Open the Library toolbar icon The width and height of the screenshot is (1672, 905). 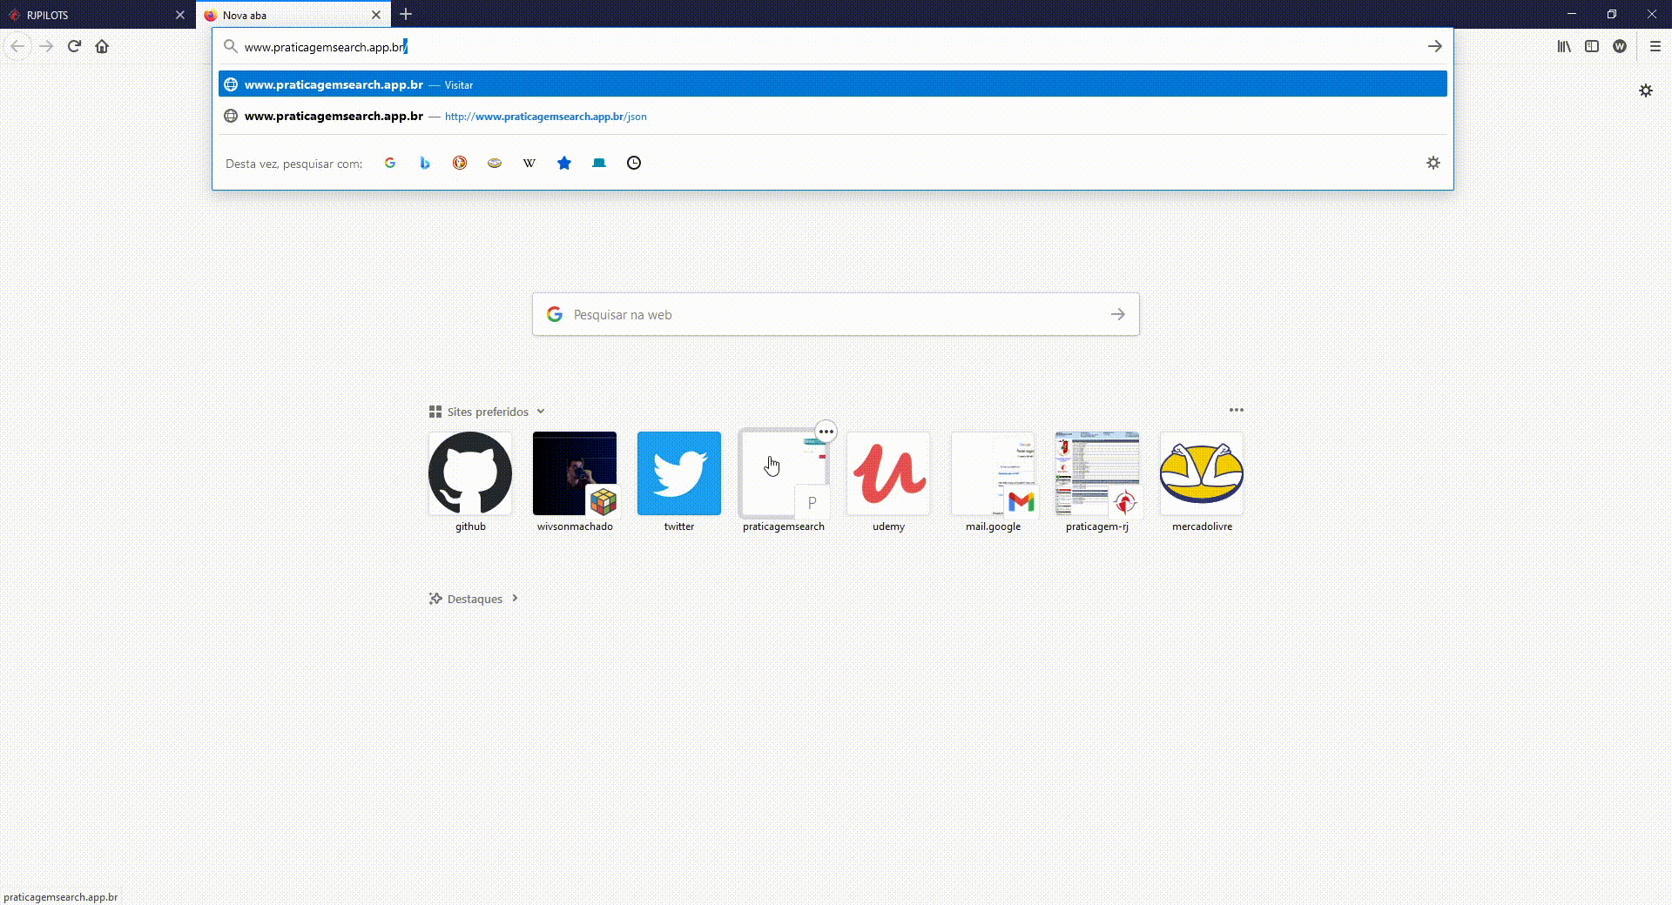tap(1564, 47)
